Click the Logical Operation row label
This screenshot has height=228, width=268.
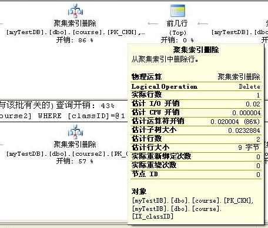click(x=165, y=86)
